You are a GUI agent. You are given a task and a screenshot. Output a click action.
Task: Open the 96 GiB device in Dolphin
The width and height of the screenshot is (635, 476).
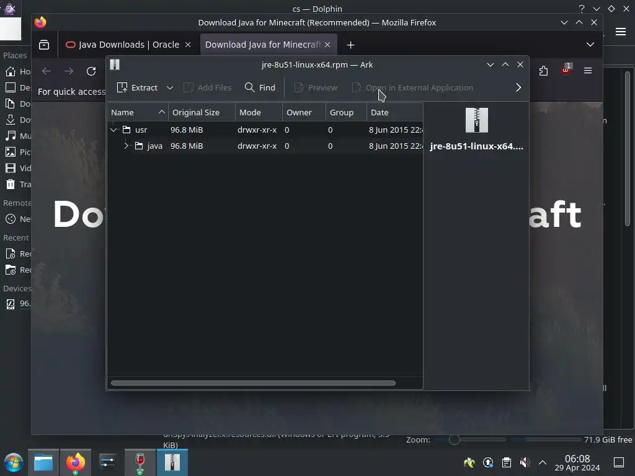17,304
